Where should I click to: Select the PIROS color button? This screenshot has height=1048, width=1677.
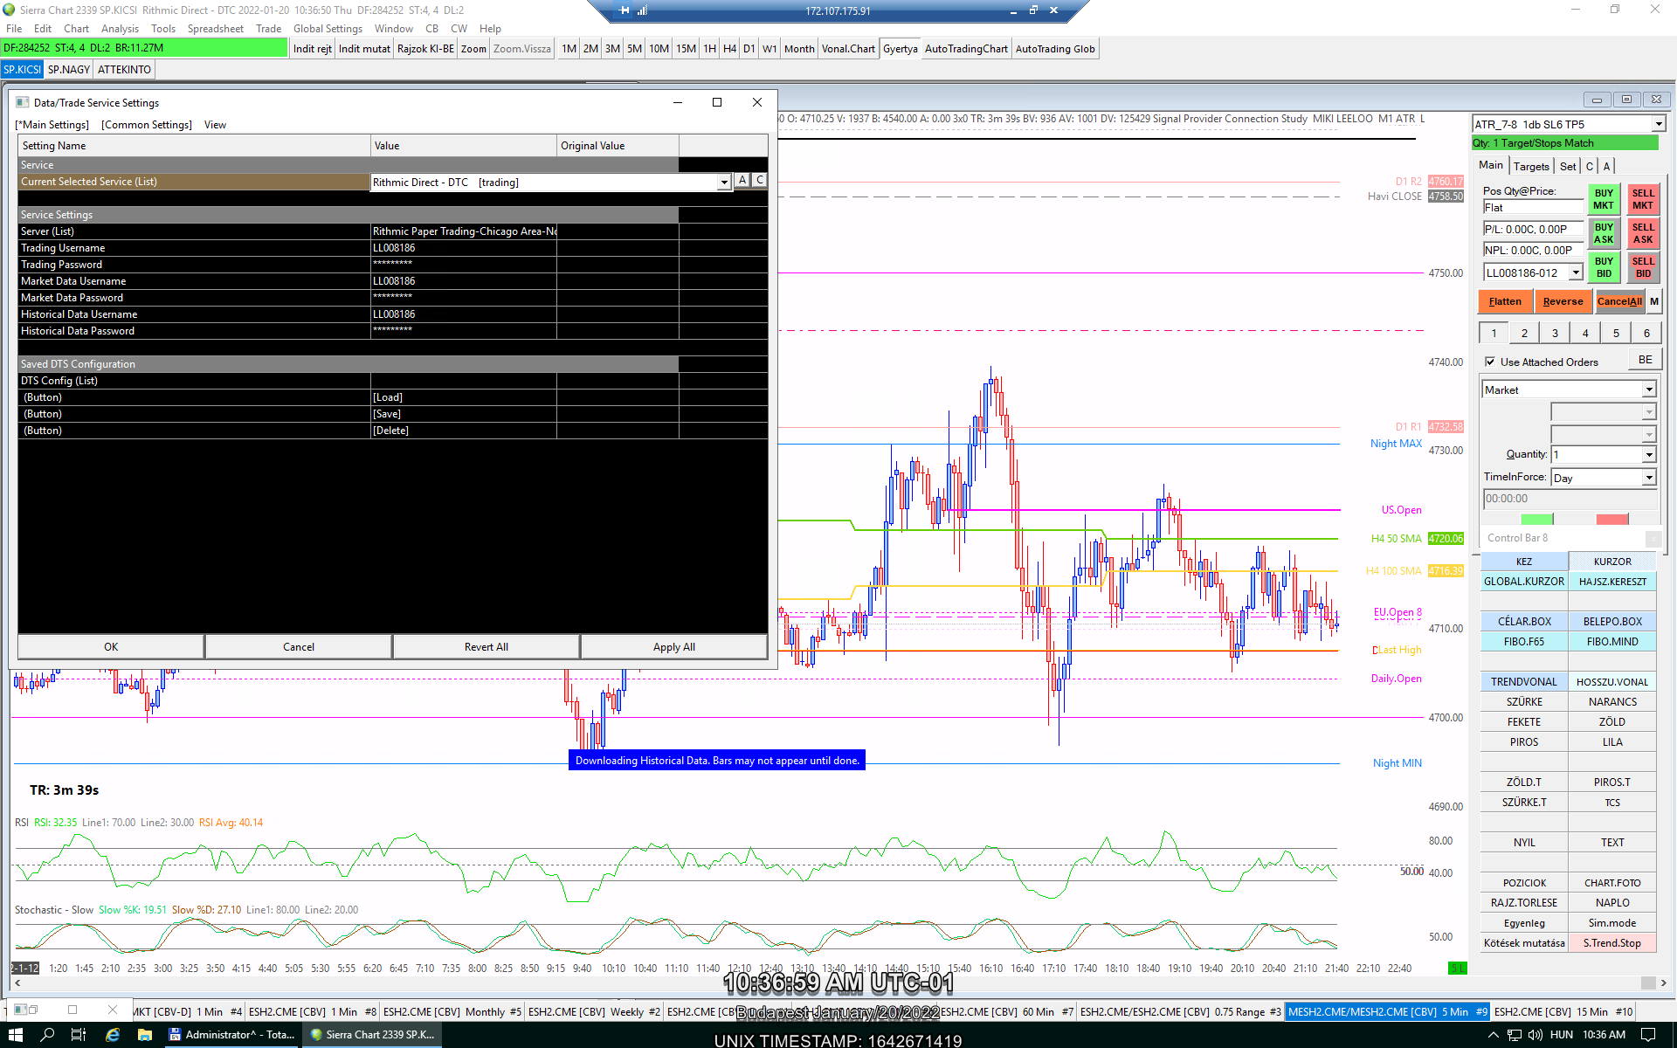[1524, 742]
